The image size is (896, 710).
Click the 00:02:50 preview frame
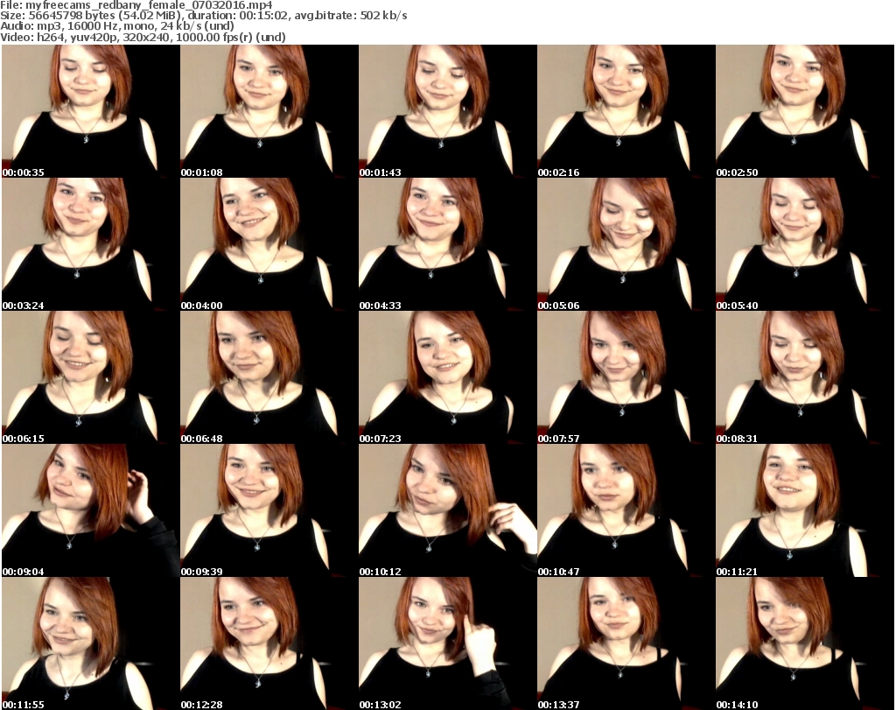pos(803,111)
